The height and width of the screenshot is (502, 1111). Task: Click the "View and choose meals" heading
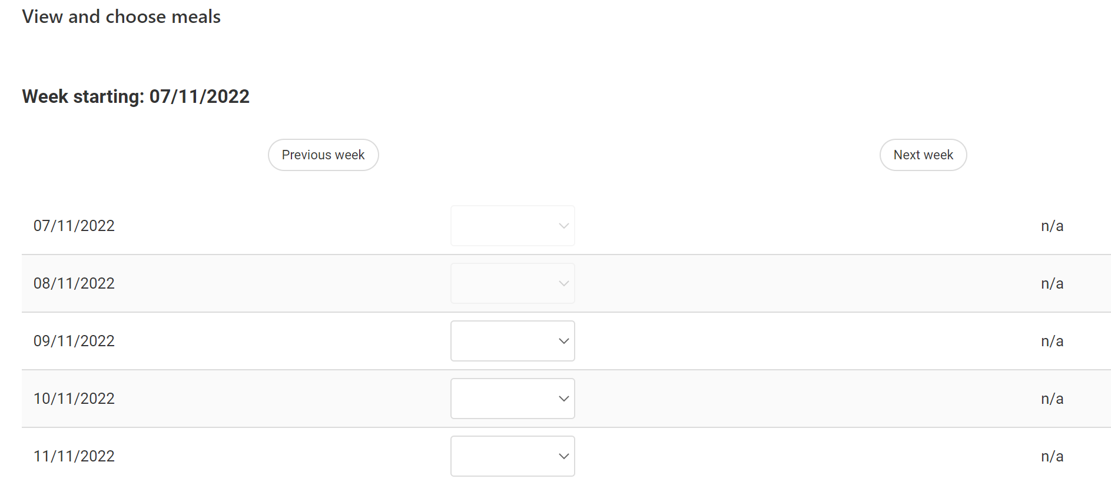click(x=121, y=16)
